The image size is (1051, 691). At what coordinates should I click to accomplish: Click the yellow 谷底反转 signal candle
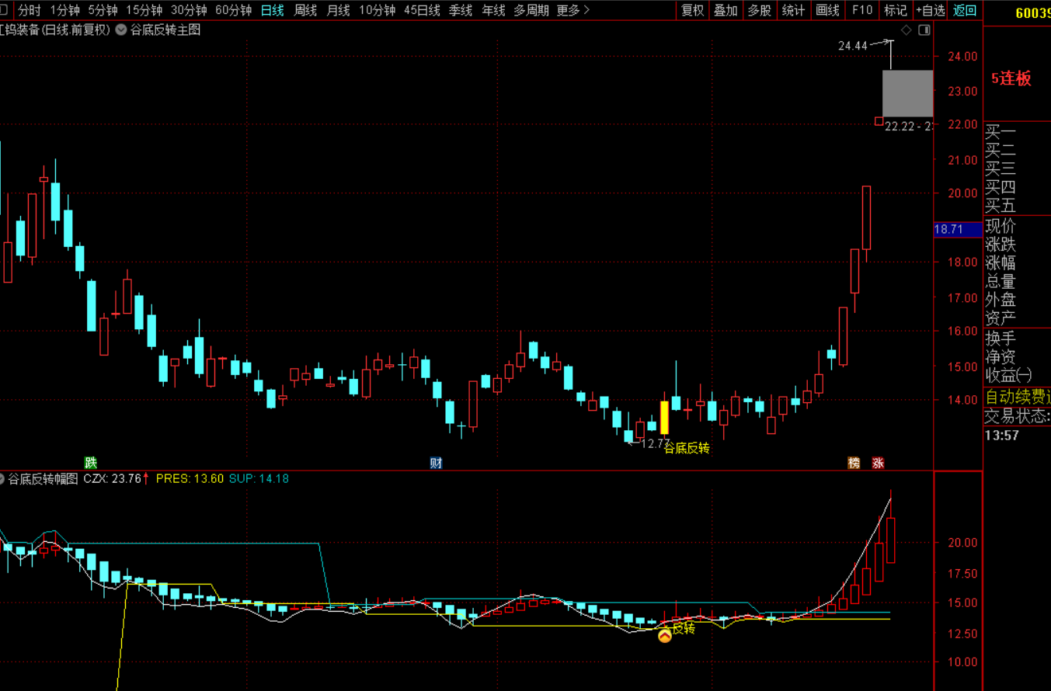click(x=664, y=417)
